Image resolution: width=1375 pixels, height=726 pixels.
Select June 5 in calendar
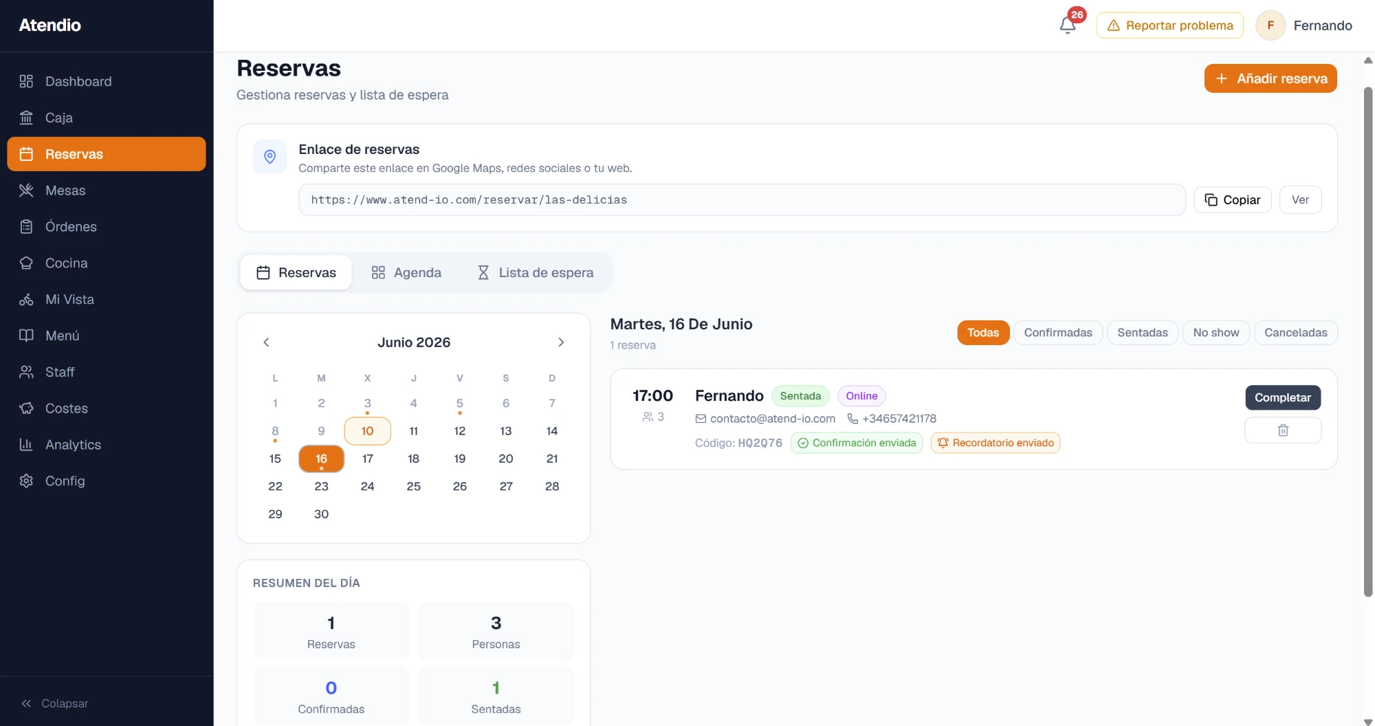[460, 404]
